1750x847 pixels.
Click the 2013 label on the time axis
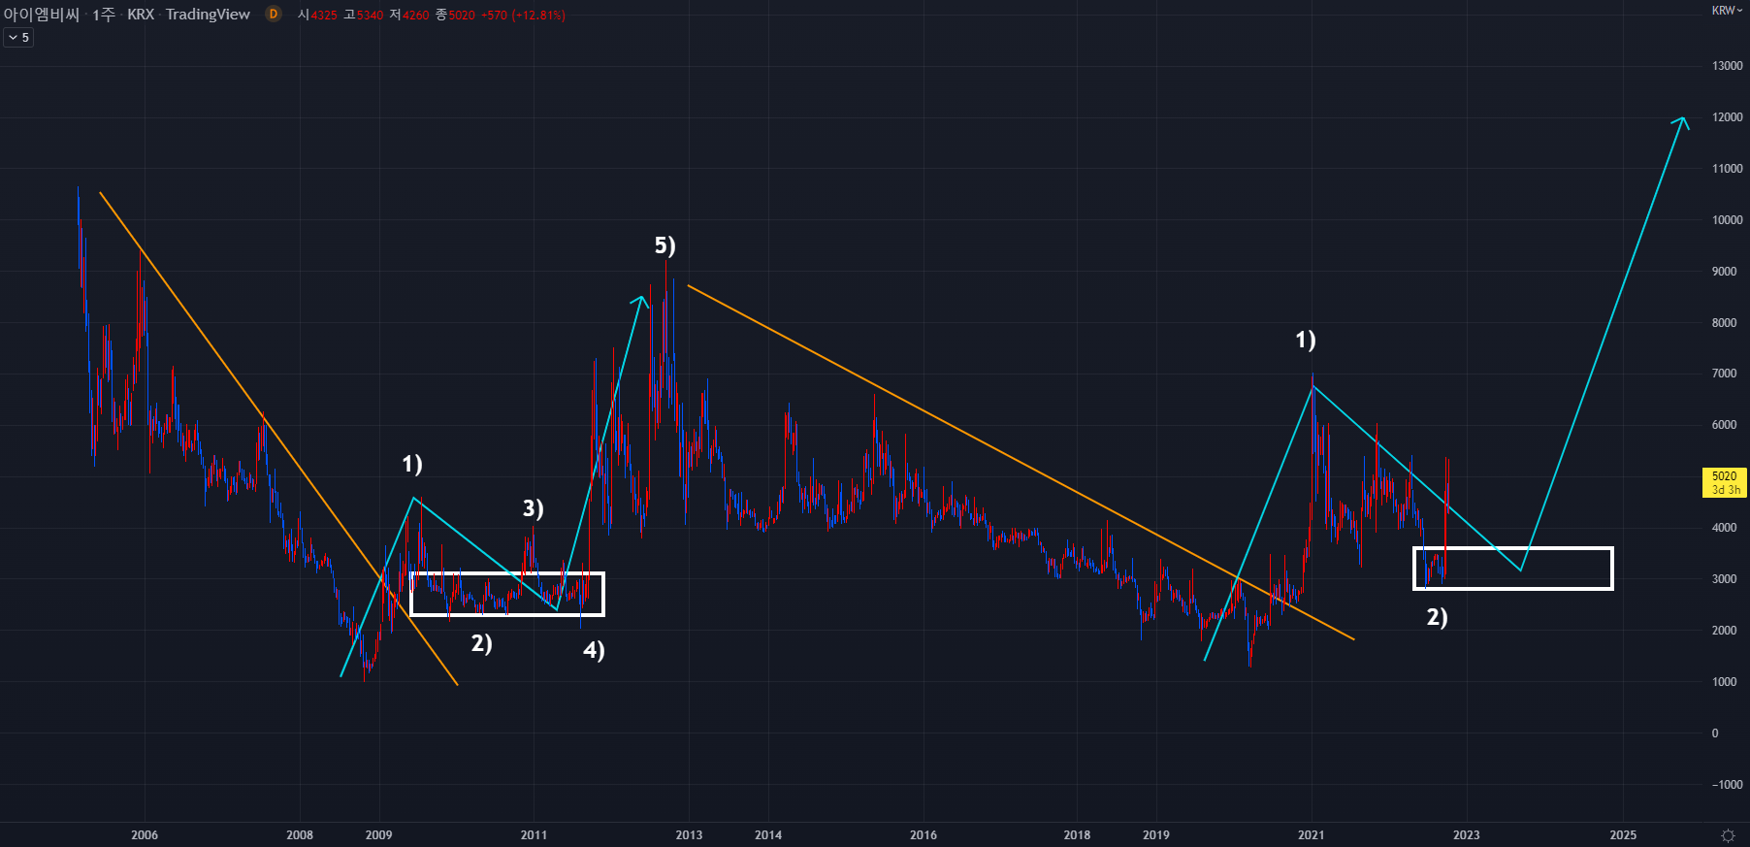coord(689,835)
